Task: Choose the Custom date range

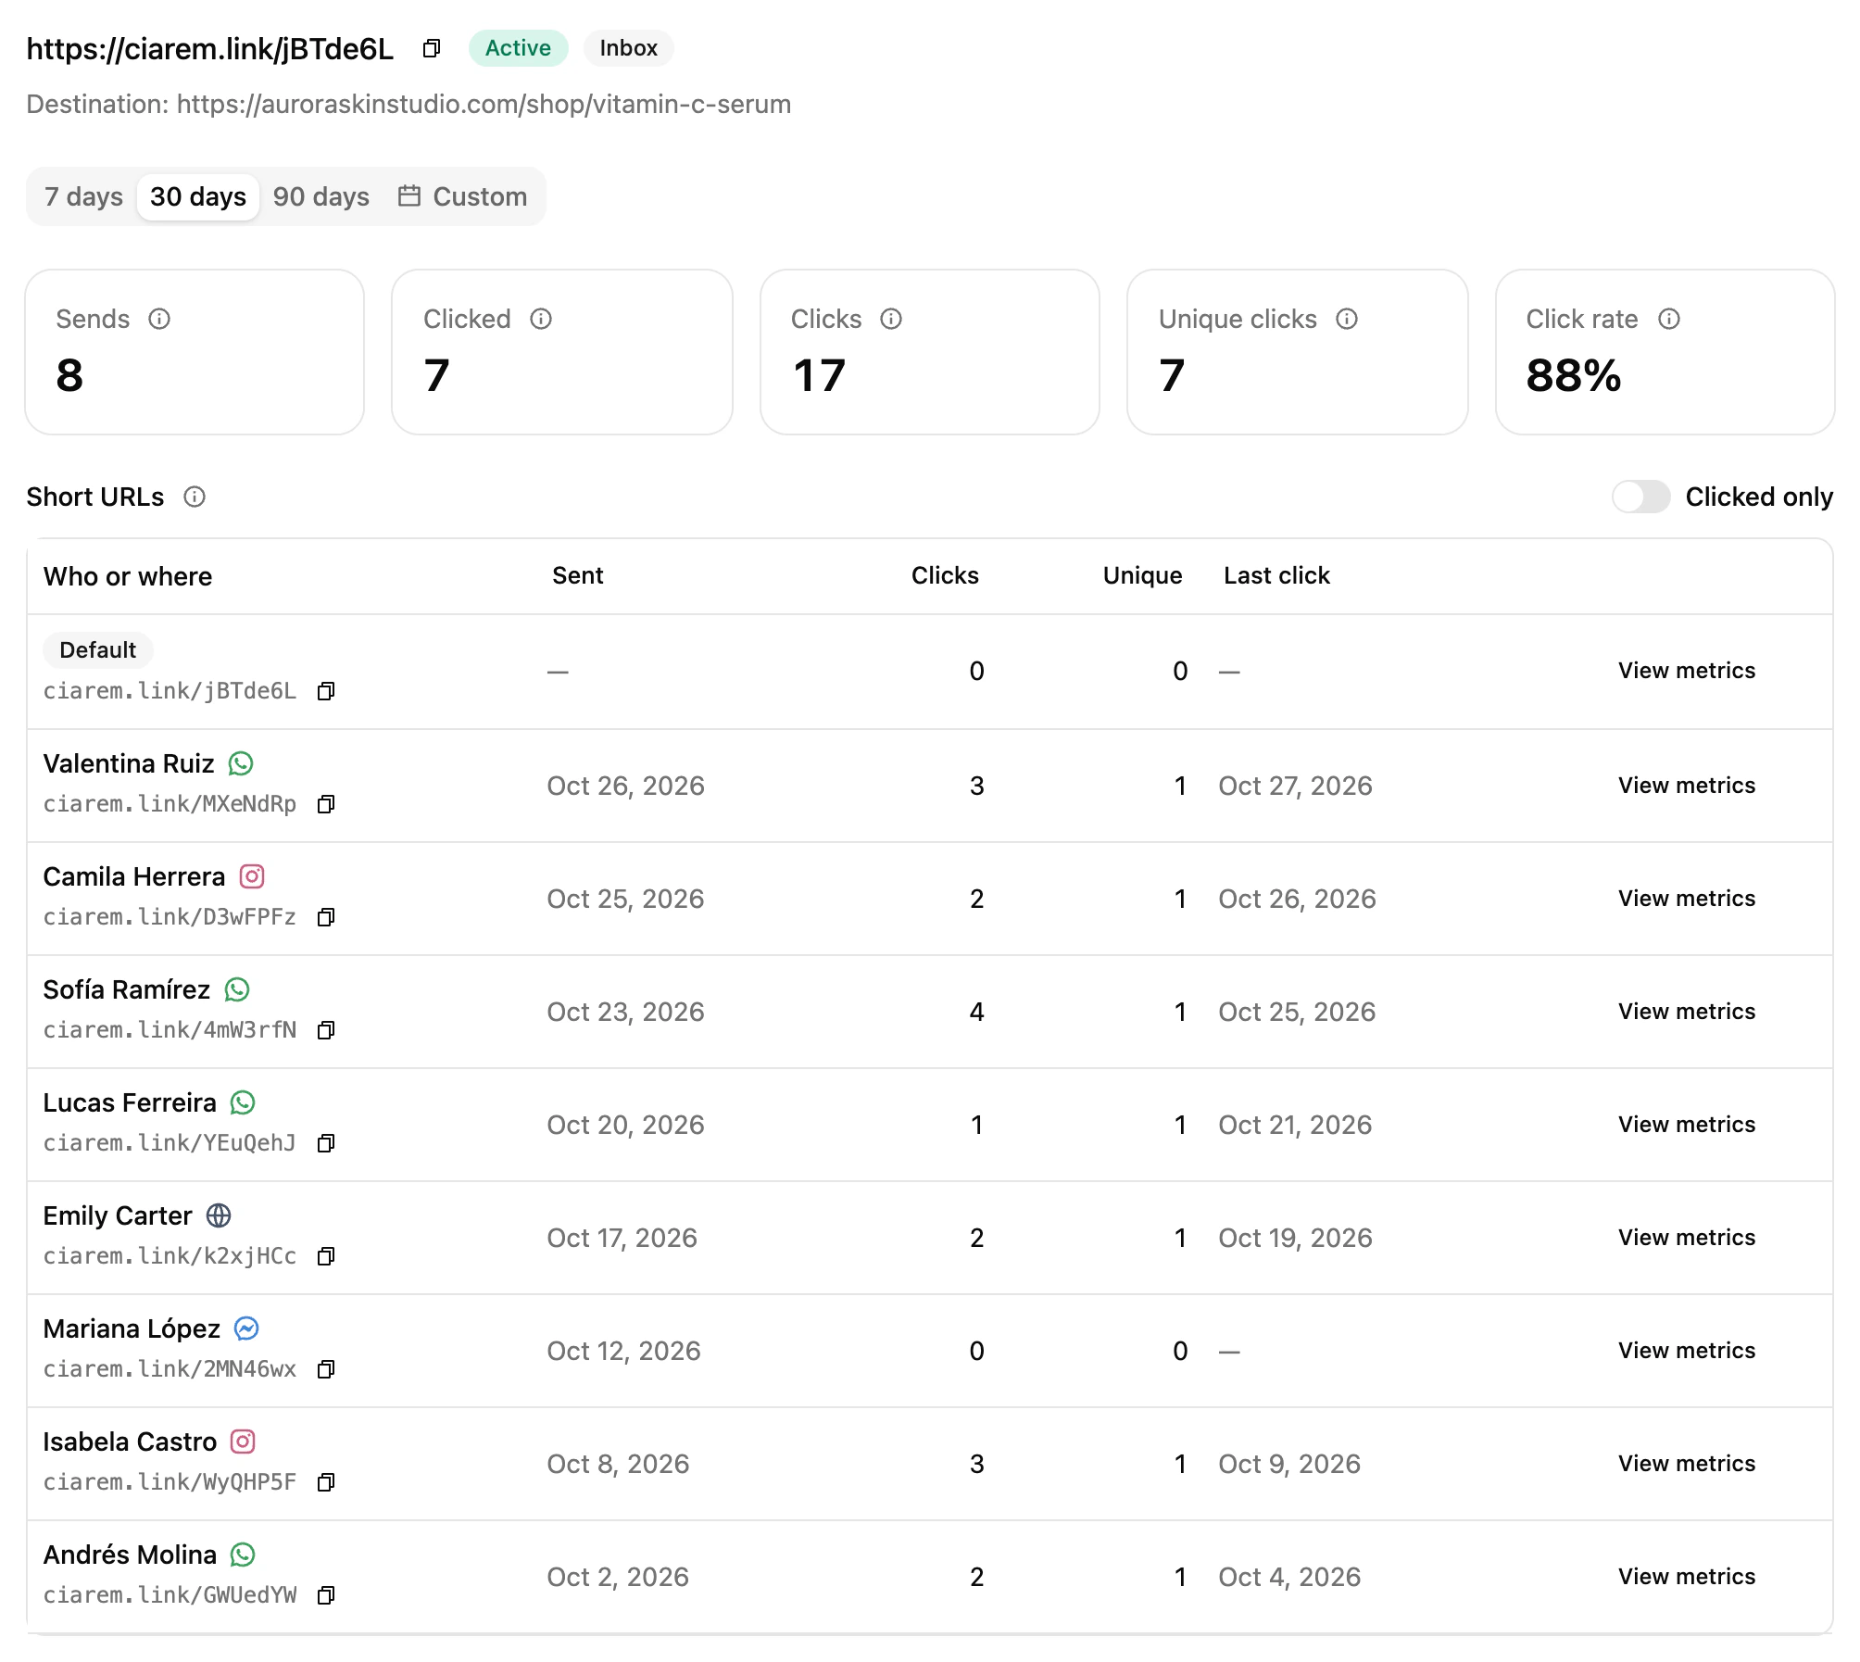Action: [x=462, y=196]
